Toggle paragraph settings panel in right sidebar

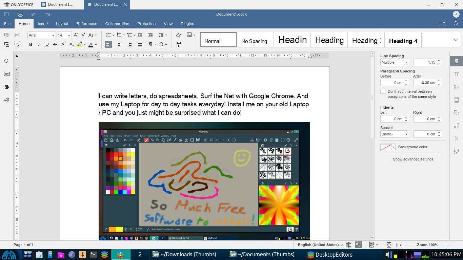coord(456,61)
